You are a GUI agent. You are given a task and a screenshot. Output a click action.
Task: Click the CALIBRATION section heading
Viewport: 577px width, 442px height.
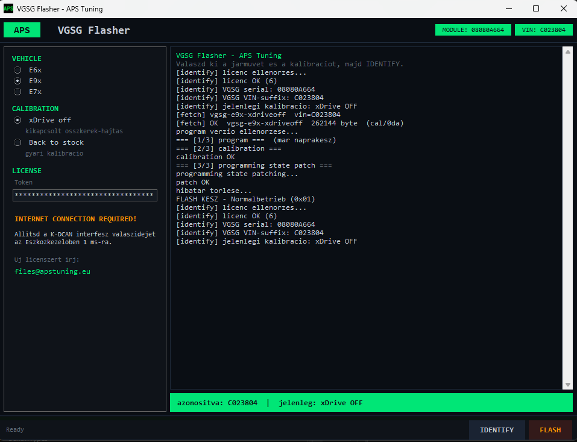(36, 109)
